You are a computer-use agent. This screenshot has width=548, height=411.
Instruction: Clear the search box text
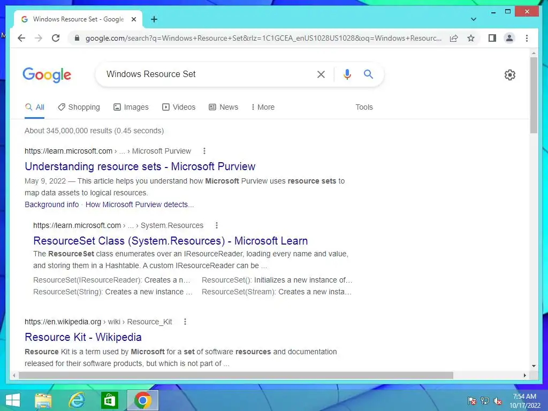click(321, 74)
